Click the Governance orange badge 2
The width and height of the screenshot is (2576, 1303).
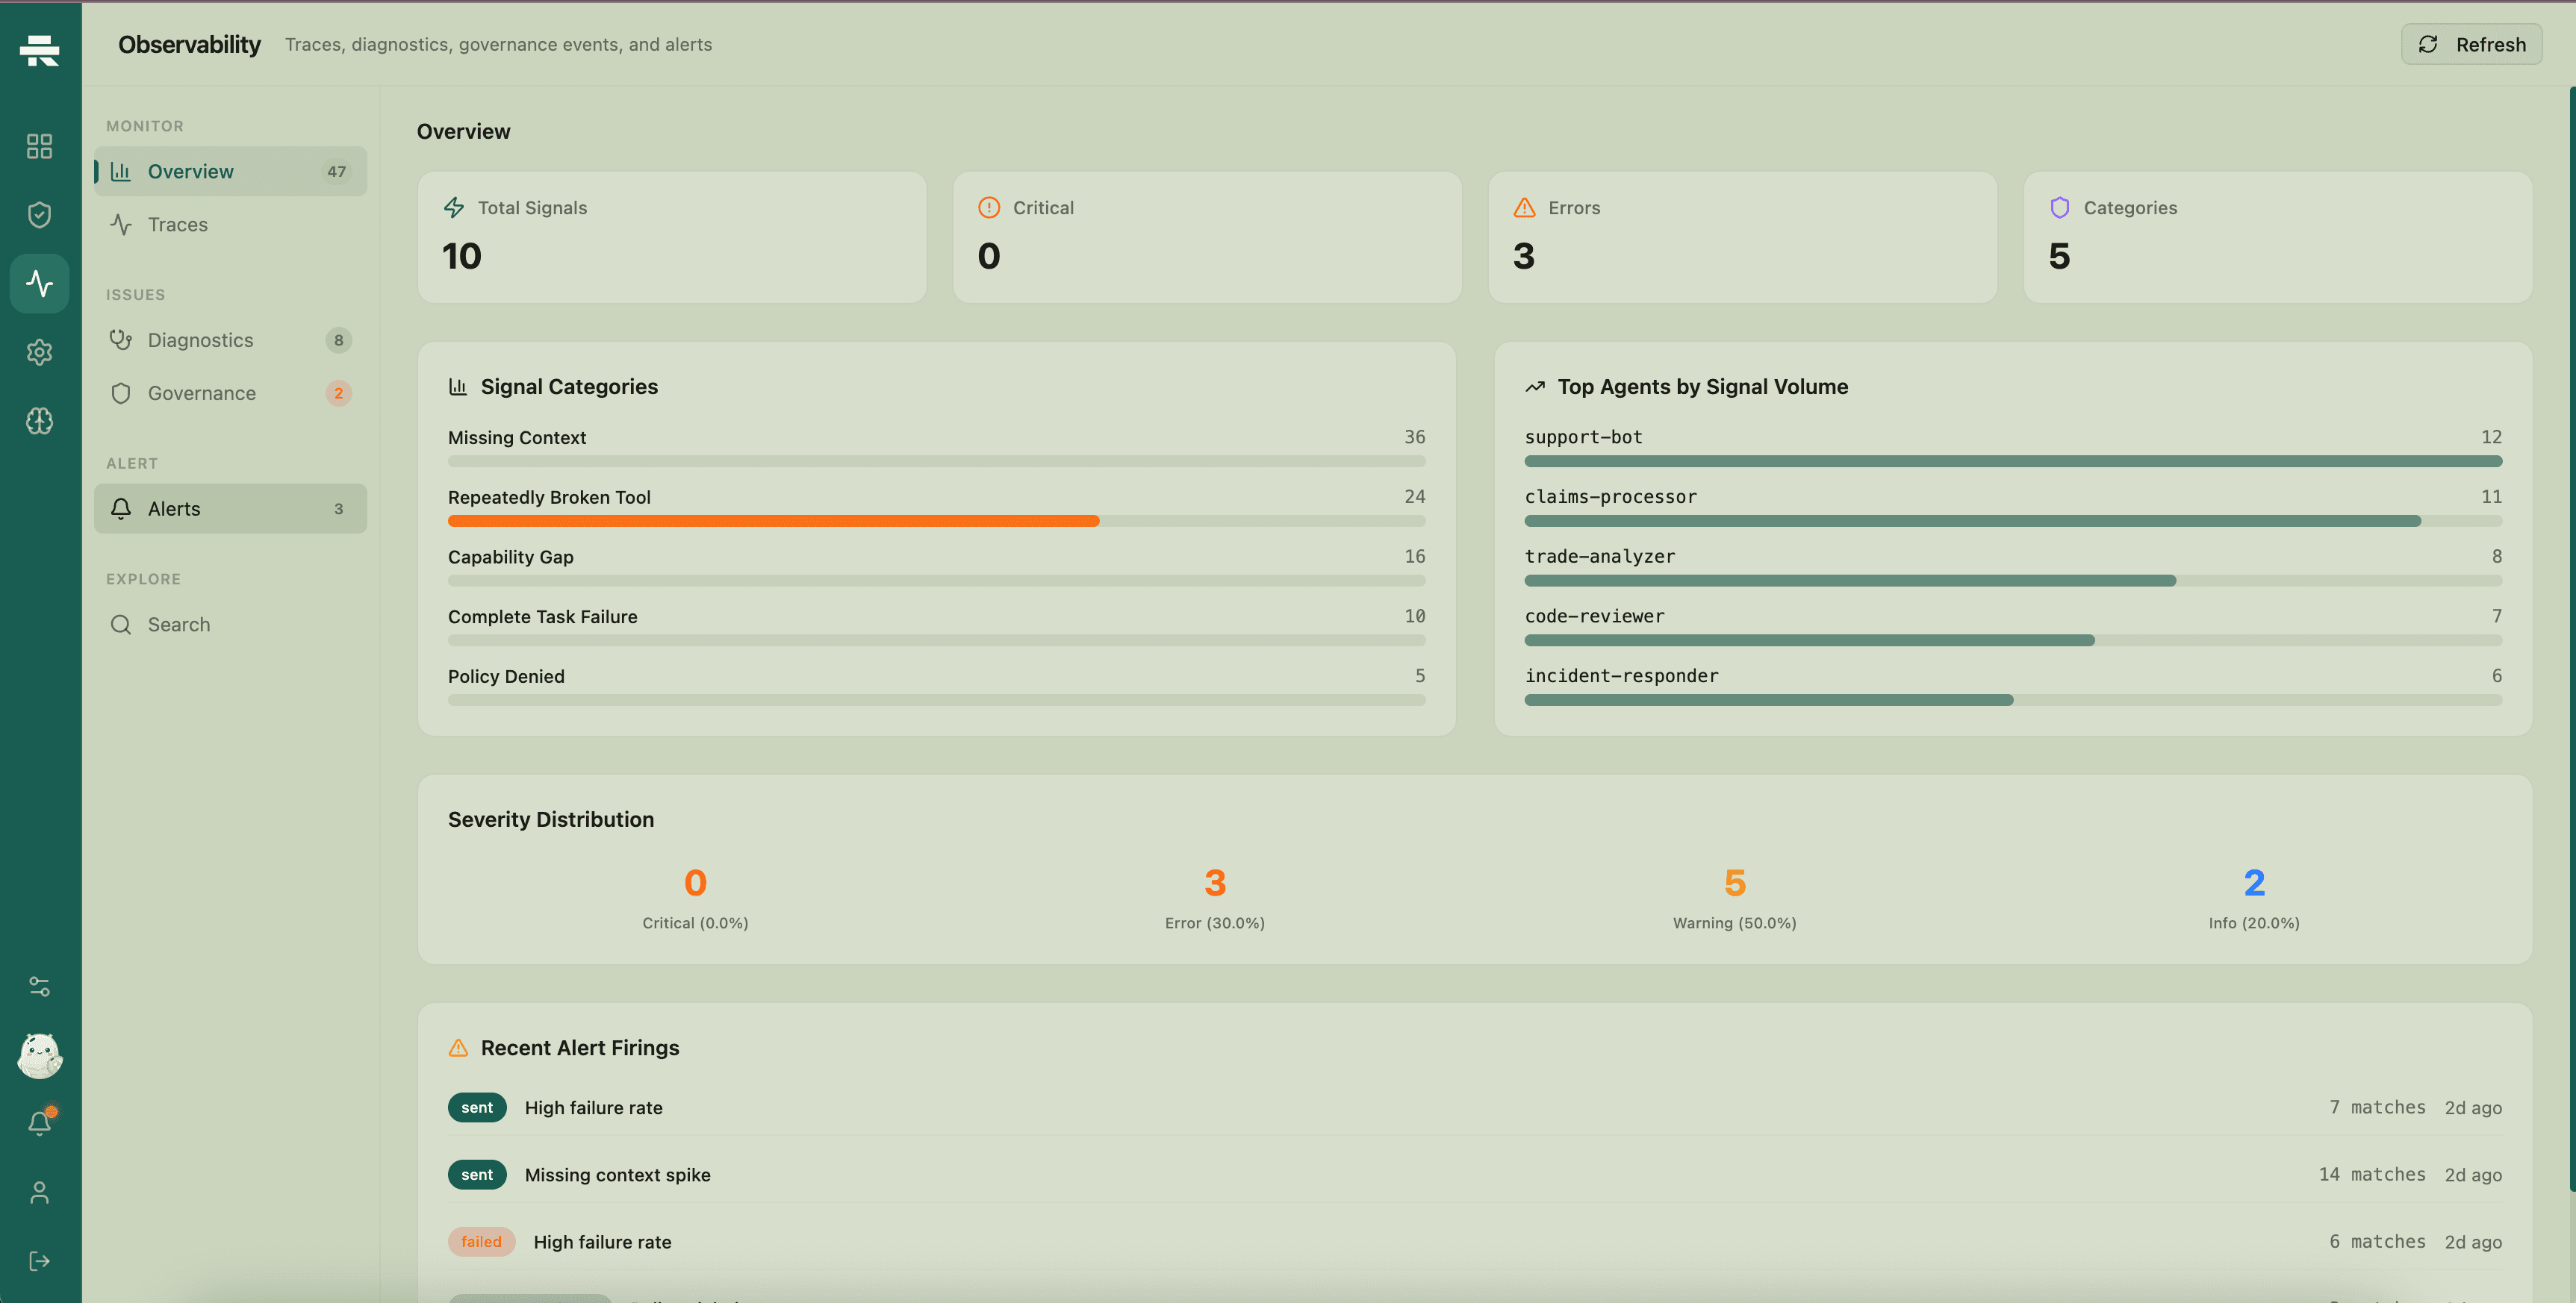(339, 394)
